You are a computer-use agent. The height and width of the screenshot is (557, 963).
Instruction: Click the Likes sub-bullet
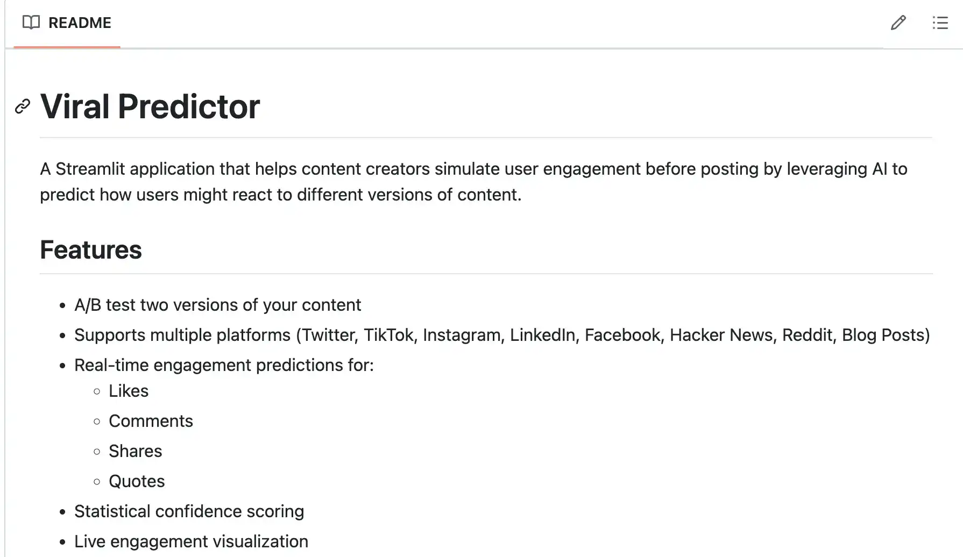129,391
